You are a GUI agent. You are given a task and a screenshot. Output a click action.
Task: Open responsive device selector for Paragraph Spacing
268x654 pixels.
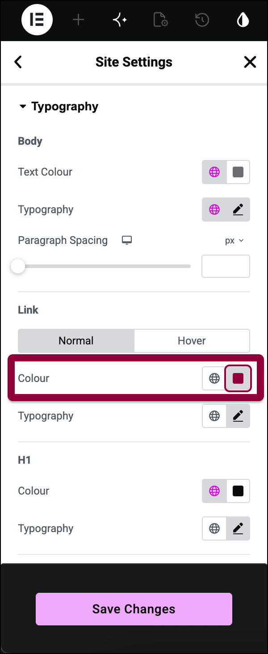pos(127,240)
